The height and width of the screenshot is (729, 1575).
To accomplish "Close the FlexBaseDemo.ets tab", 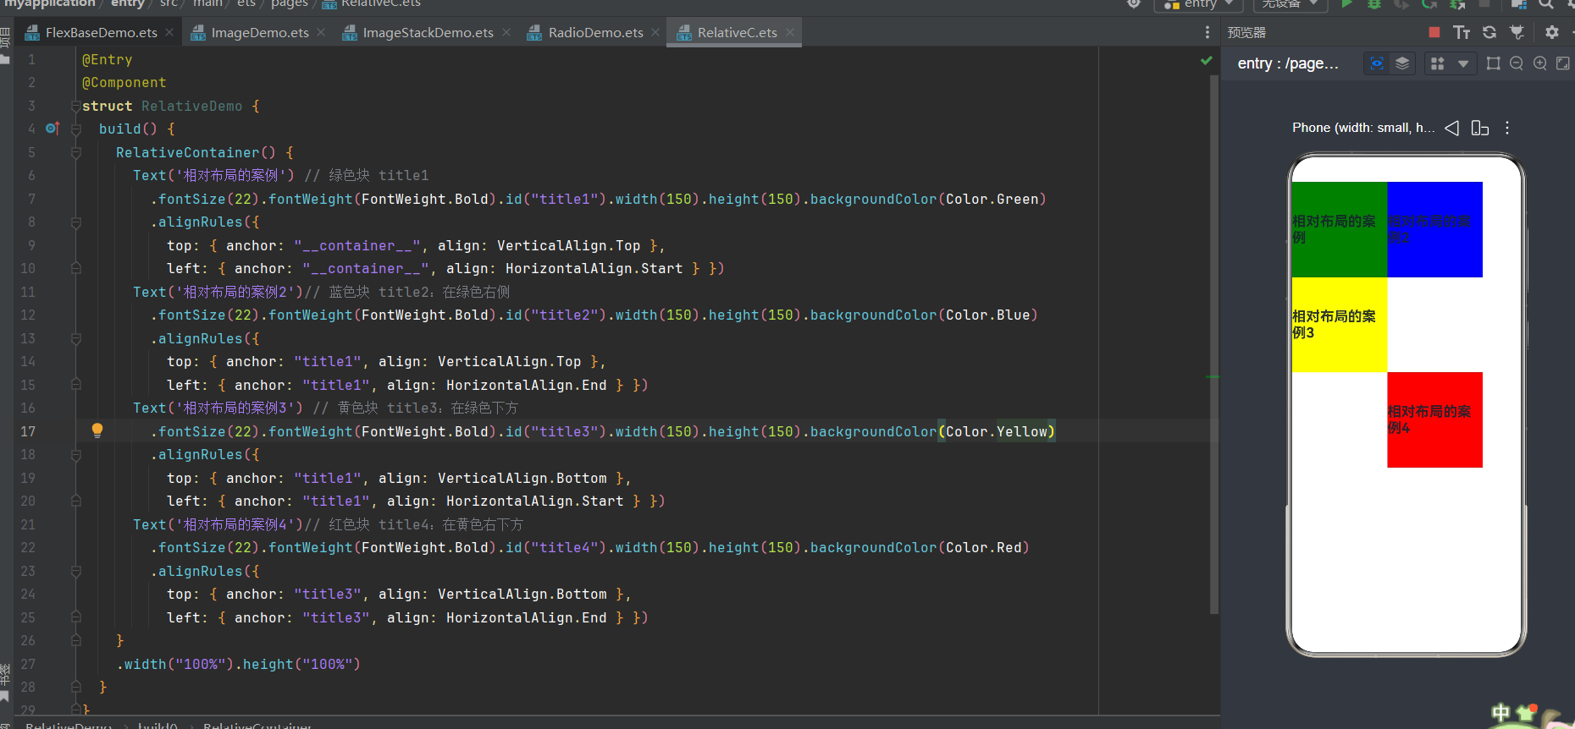I will (169, 32).
